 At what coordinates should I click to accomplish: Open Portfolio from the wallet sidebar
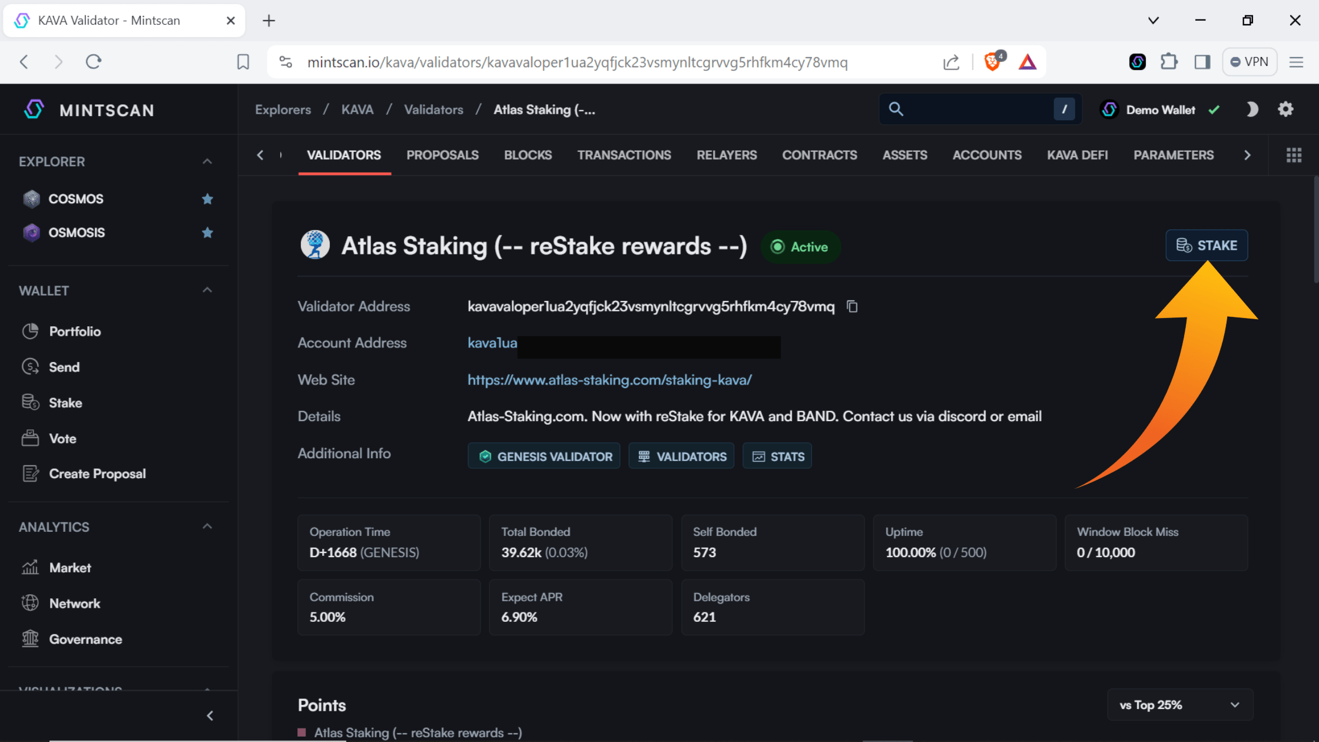74,331
